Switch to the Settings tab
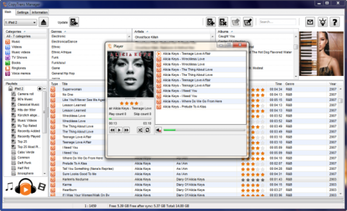 click(23, 12)
